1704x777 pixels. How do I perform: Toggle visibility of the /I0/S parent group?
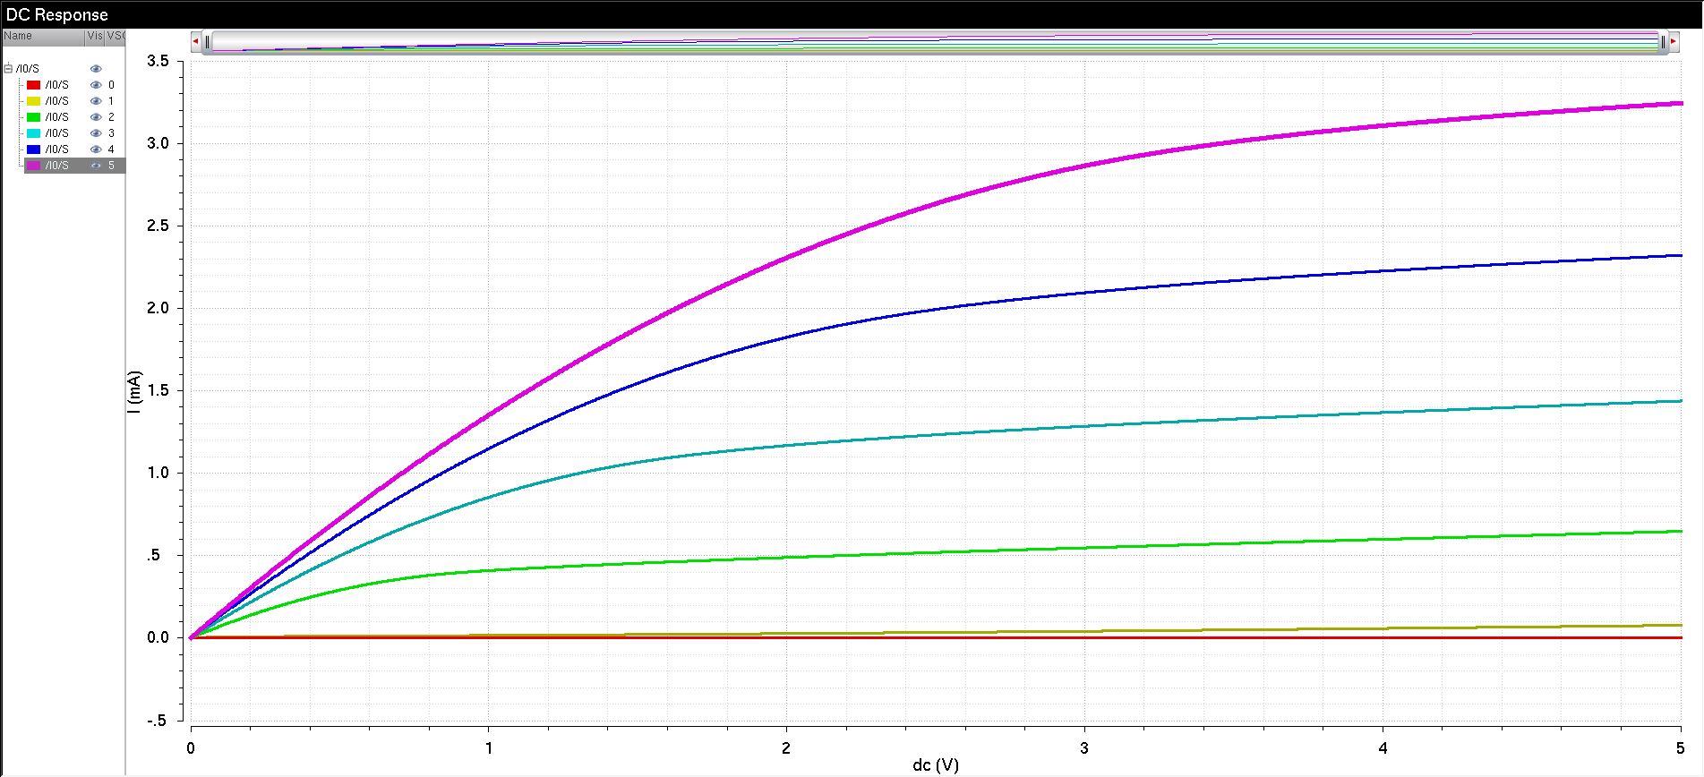click(x=96, y=69)
